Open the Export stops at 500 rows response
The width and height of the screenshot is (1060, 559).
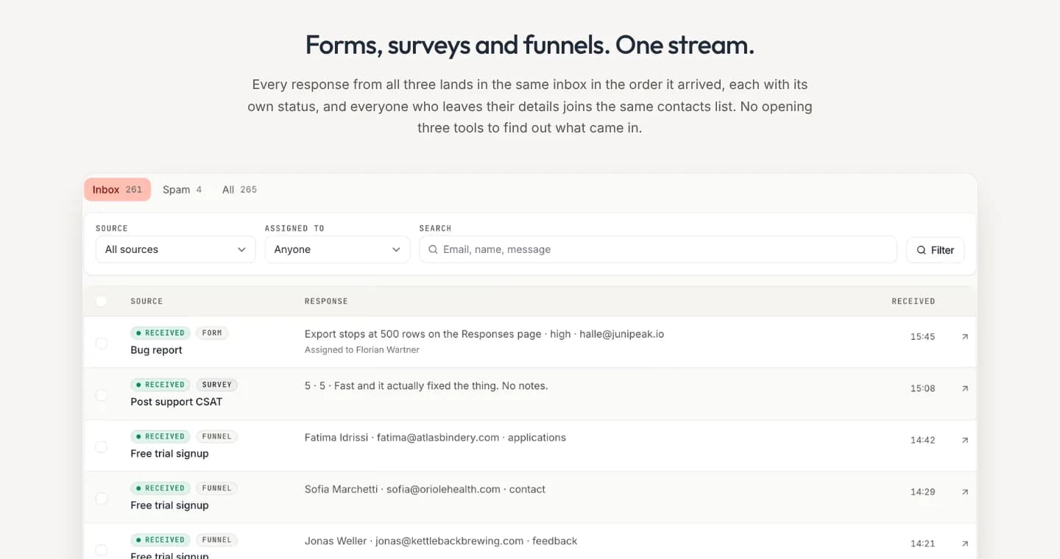coord(484,334)
